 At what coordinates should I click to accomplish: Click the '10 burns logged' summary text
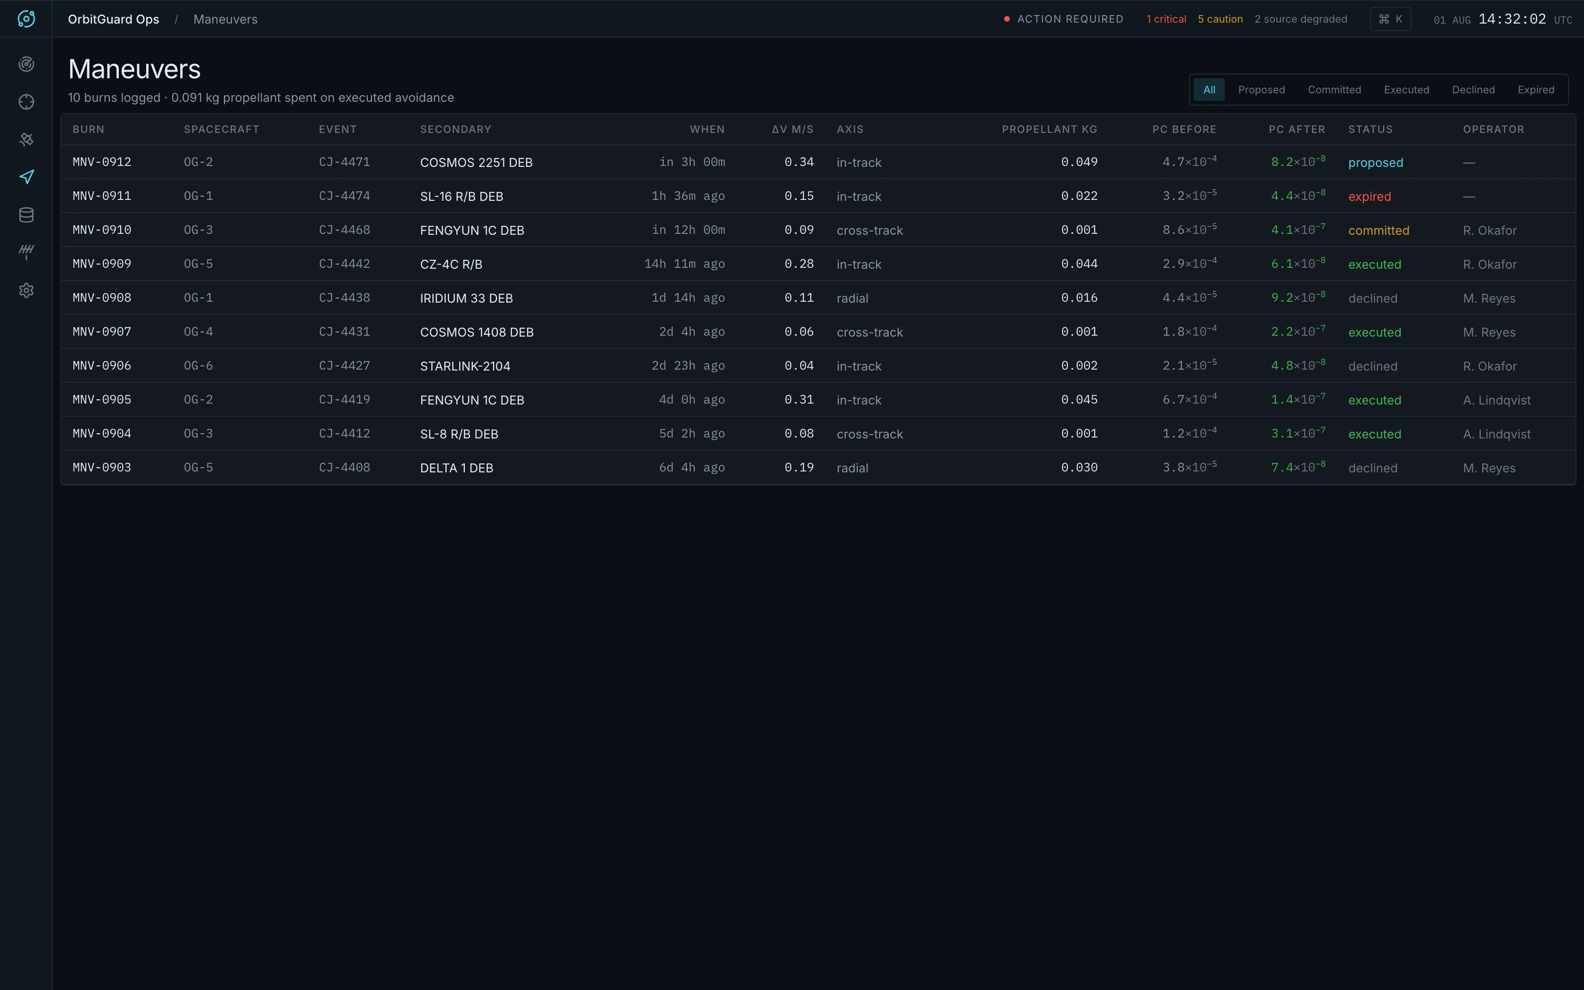(x=114, y=98)
